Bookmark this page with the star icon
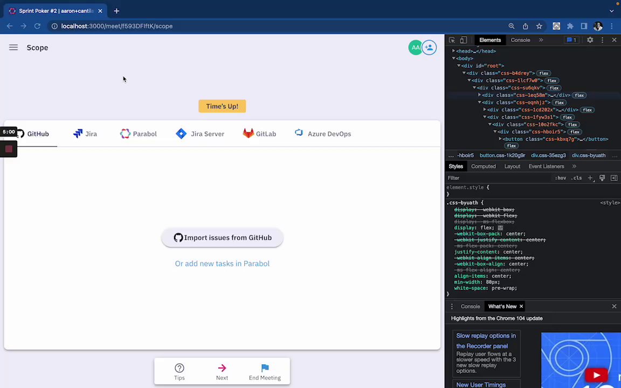Screen dimensions: 621x388 click(539, 26)
